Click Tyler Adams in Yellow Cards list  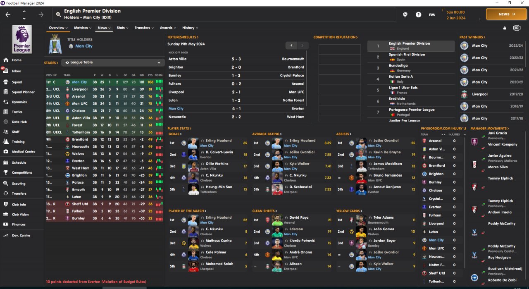(384, 217)
